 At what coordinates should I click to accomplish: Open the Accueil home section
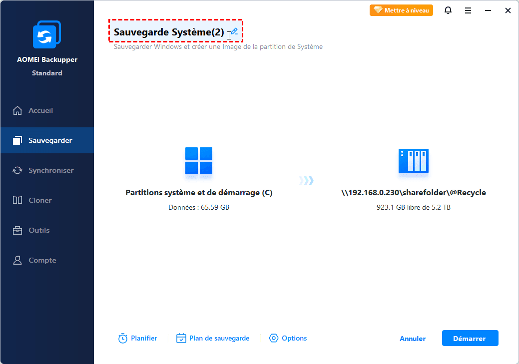pos(47,110)
